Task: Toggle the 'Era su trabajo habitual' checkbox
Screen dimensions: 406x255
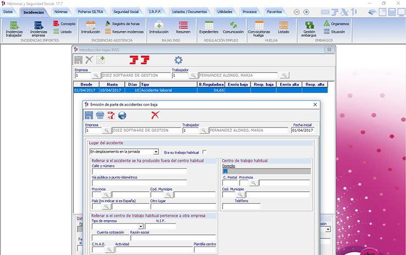Action: coord(204,152)
